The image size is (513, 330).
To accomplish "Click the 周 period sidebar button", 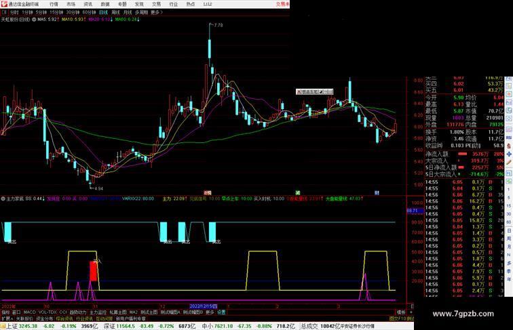I will coord(509,239).
